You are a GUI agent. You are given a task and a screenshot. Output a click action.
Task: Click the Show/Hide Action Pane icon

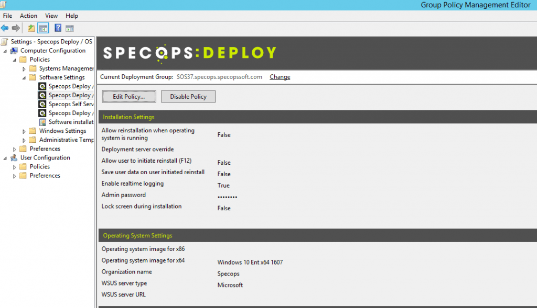70,28
